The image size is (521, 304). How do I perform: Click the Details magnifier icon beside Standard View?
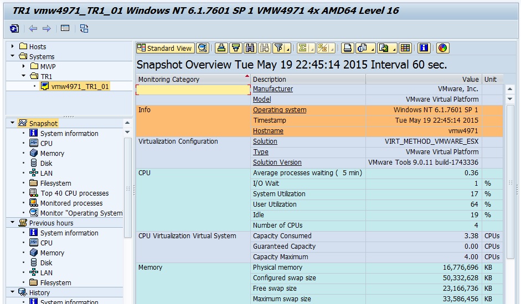click(x=203, y=48)
